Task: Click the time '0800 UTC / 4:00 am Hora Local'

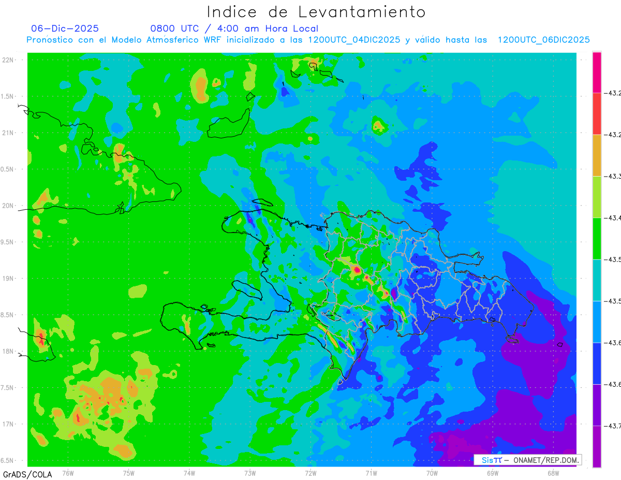Action: click(x=234, y=28)
